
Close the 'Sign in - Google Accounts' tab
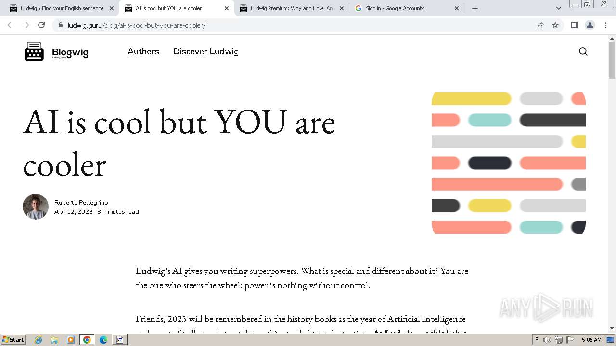pos(457,8)
